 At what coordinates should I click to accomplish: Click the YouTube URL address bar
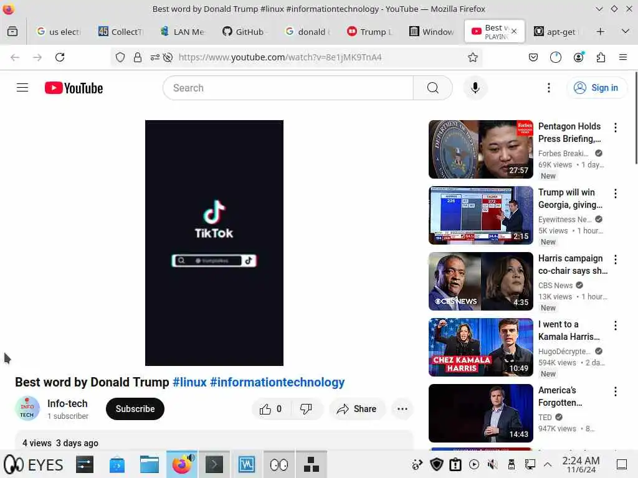(280, 57)
